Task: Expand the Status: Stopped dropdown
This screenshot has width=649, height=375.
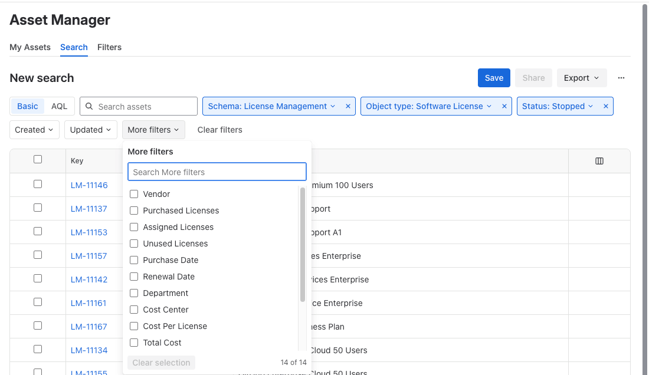Action: pos(558,106)
